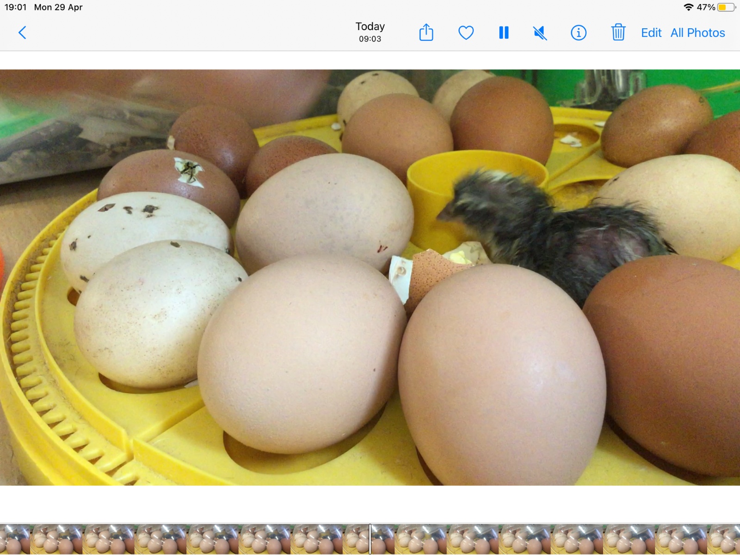Tap the playhead marker in the frame scrubber
Screen dimensions: 740x555
(370, 539)
